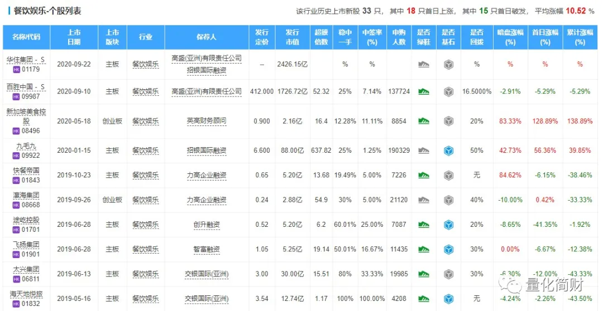This screenshot has width=603, height=311.
Task: Click the greenshoe icon in 快餐帝国 row
Action: pyautogui.click(x=423, y=175)
